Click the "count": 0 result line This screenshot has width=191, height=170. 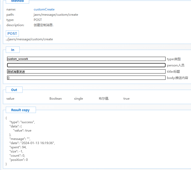pyautogui.click(x=17, y=156)
